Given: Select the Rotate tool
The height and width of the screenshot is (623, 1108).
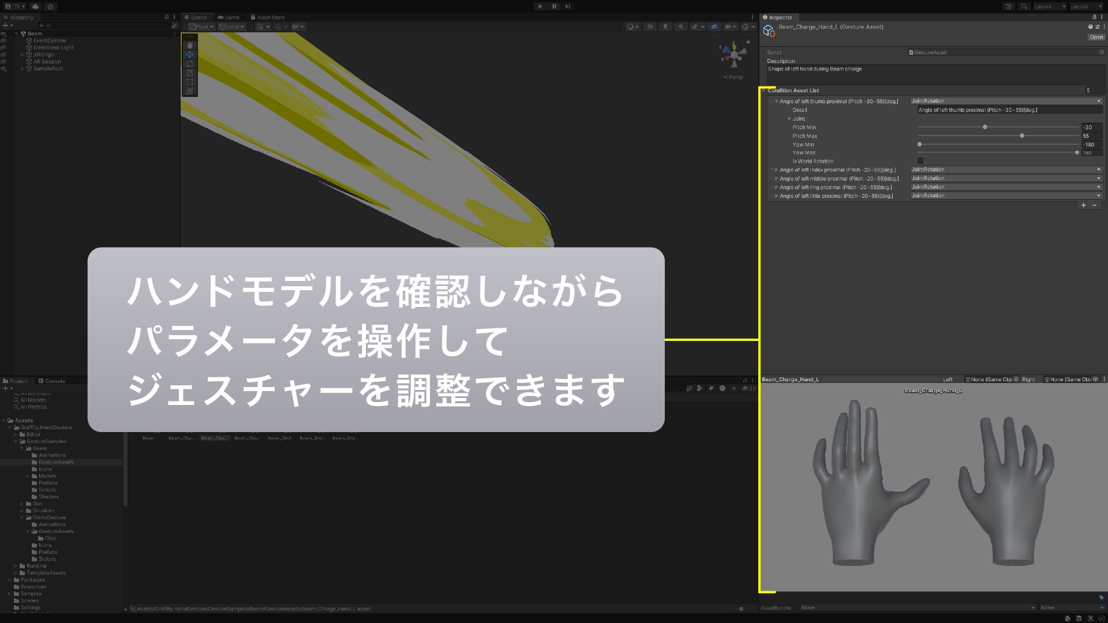Looking at the screenshot, I should pyautogui.click(x=189, y=63).
